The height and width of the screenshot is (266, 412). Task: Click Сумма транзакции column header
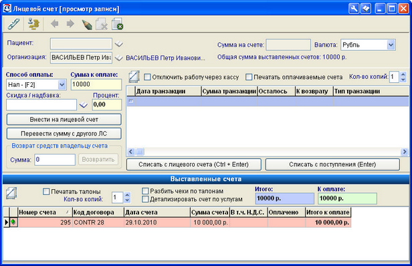tap(229, 91)
